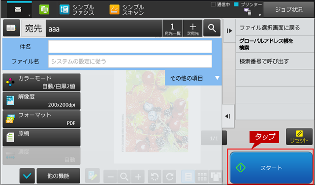Tap the blue checkmark button

pyautogui.click(x=27, y=176)
